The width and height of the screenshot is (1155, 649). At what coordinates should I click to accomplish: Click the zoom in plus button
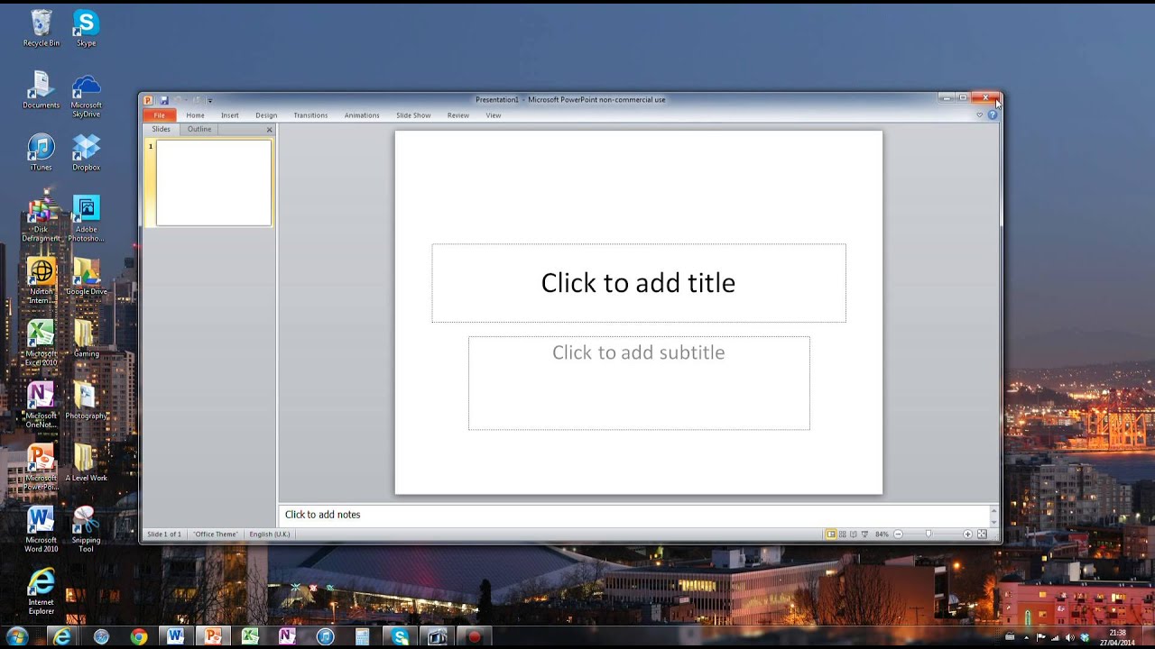coord(967,535)
